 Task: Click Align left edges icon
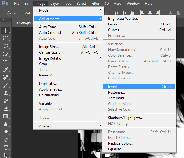point(142,13)
